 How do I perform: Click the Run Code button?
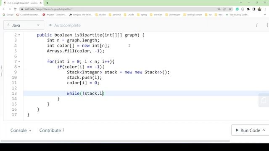pyautogui.click(x=250, y=130)
